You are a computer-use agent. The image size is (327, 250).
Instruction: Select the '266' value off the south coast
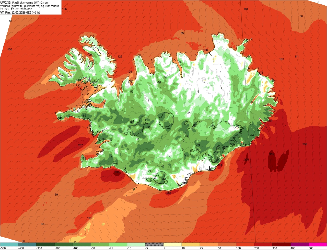point(169,193)
